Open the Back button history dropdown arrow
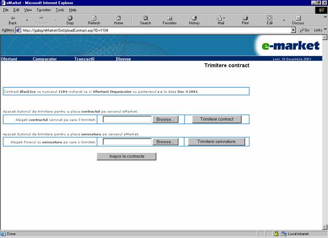This screenshot has width=328, height=238. tap(26, 20)
